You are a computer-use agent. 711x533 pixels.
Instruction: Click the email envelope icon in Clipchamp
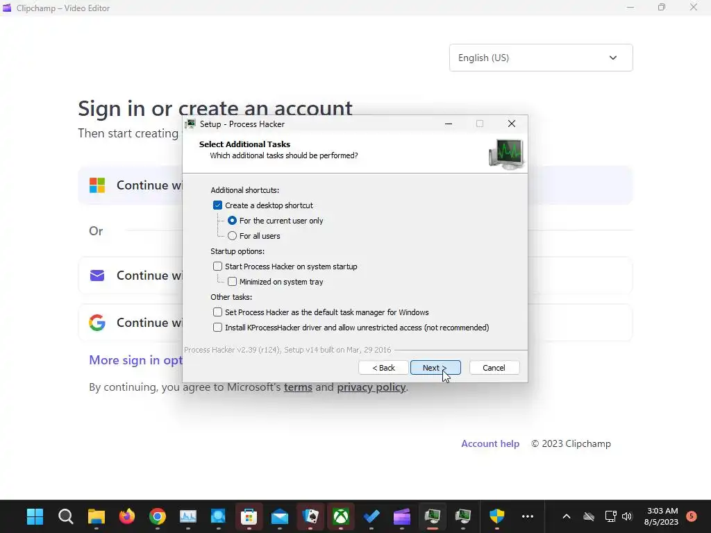point(97,276)
